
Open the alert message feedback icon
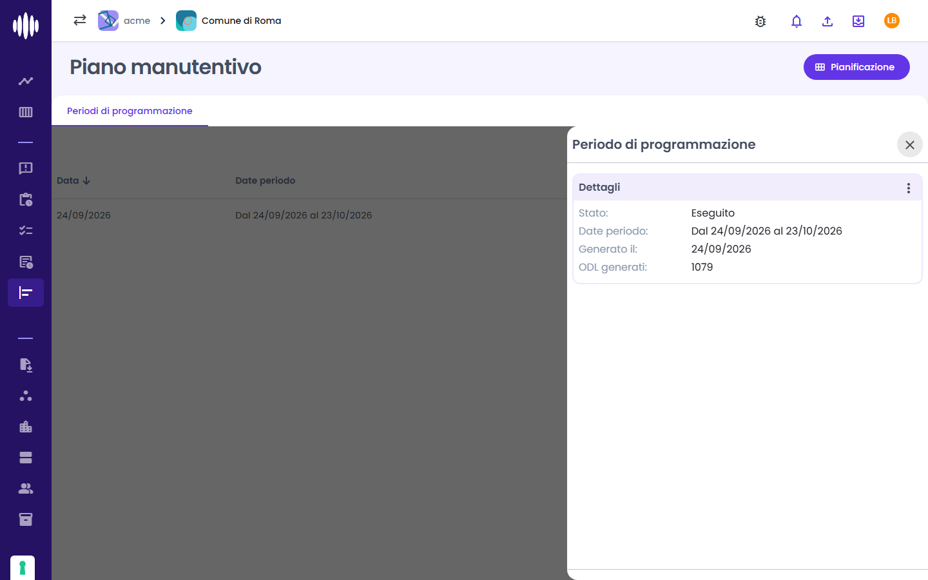click(x=26, y=168)
